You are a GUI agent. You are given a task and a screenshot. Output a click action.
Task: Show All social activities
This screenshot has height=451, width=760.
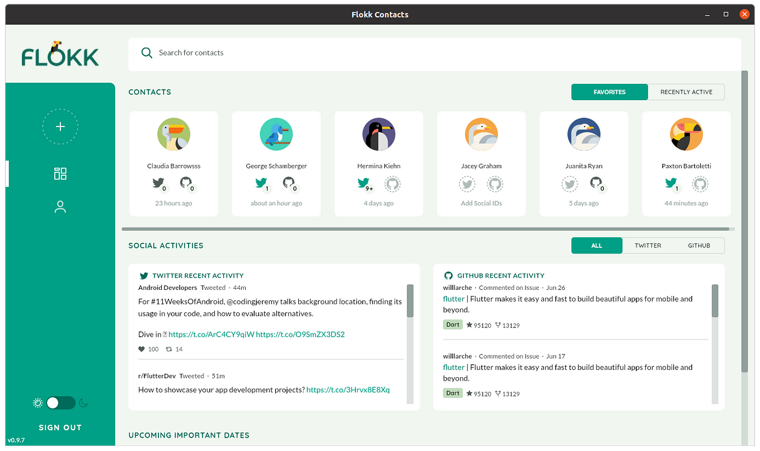pyautogui.click(x=597, y=246)
